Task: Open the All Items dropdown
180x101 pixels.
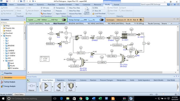Action: 25,22
